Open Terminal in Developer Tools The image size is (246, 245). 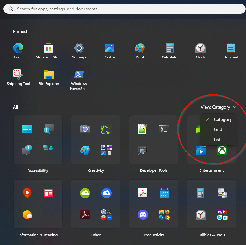pyautogui.click(x=164, y=129)
